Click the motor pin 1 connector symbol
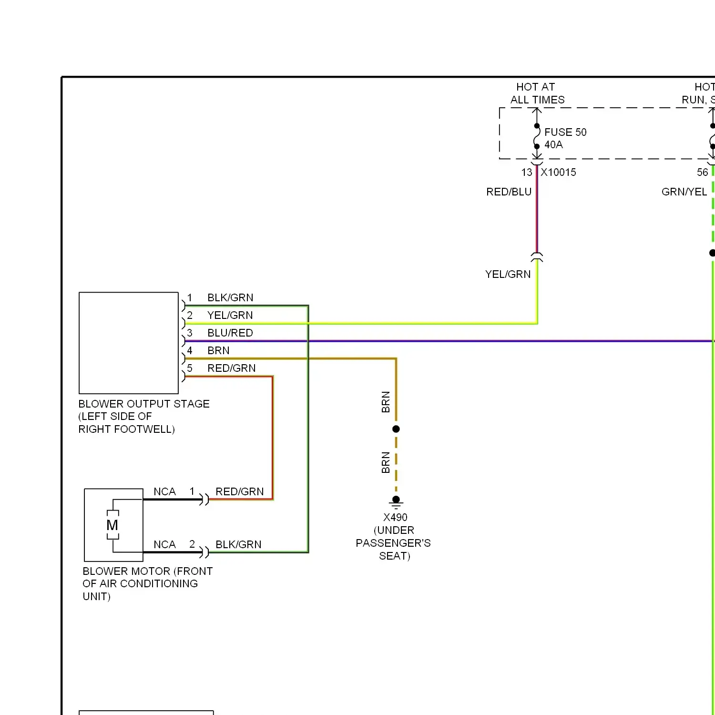The image size is (715, 715). 205,500
